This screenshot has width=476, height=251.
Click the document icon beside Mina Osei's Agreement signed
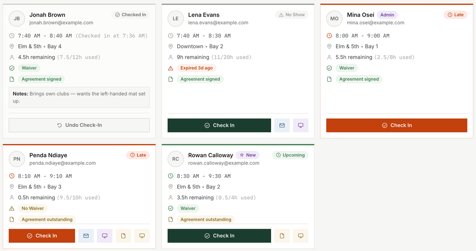[329, 79]
